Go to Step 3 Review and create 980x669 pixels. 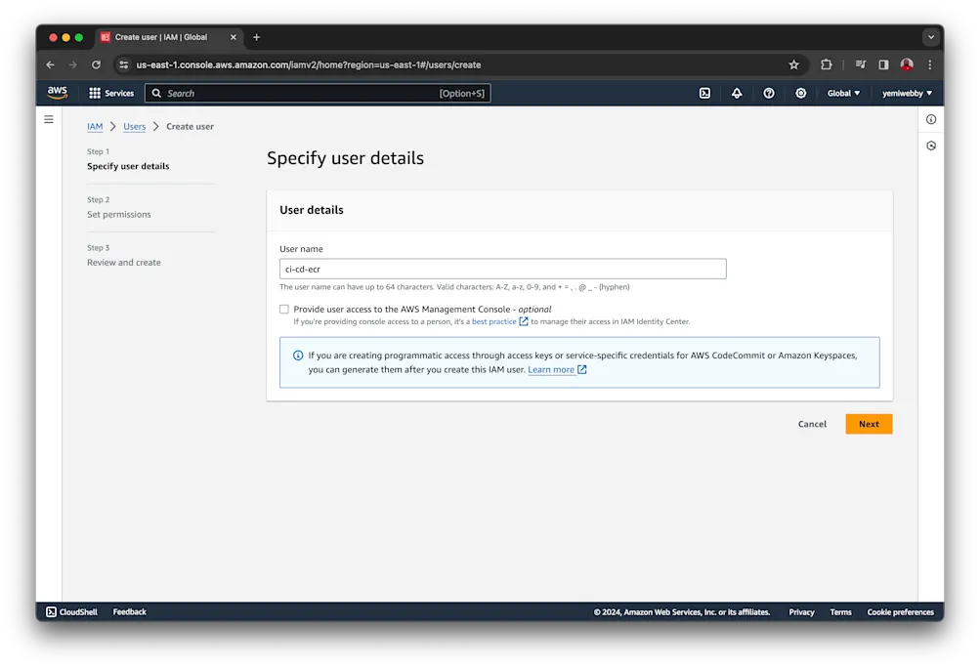point(124,263)
